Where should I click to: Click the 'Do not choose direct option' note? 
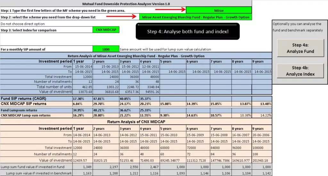[23, 24]
